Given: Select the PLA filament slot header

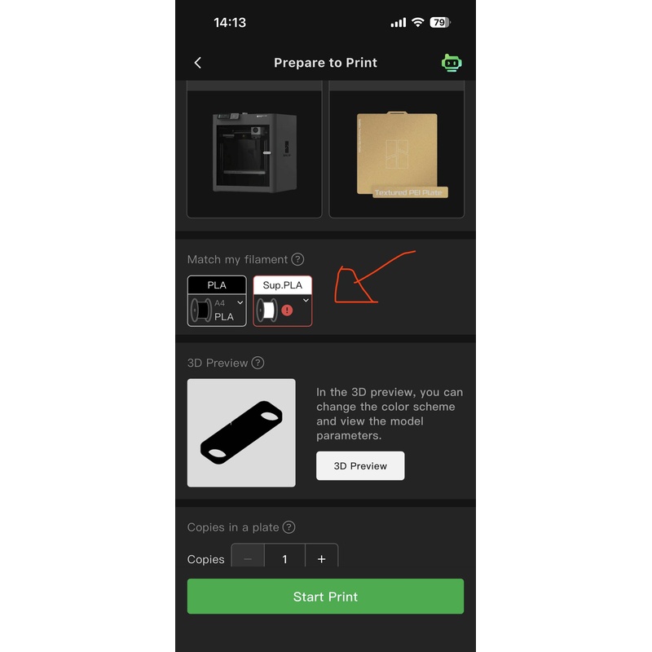Looking at the screenshot, I should tap(217, 284).
